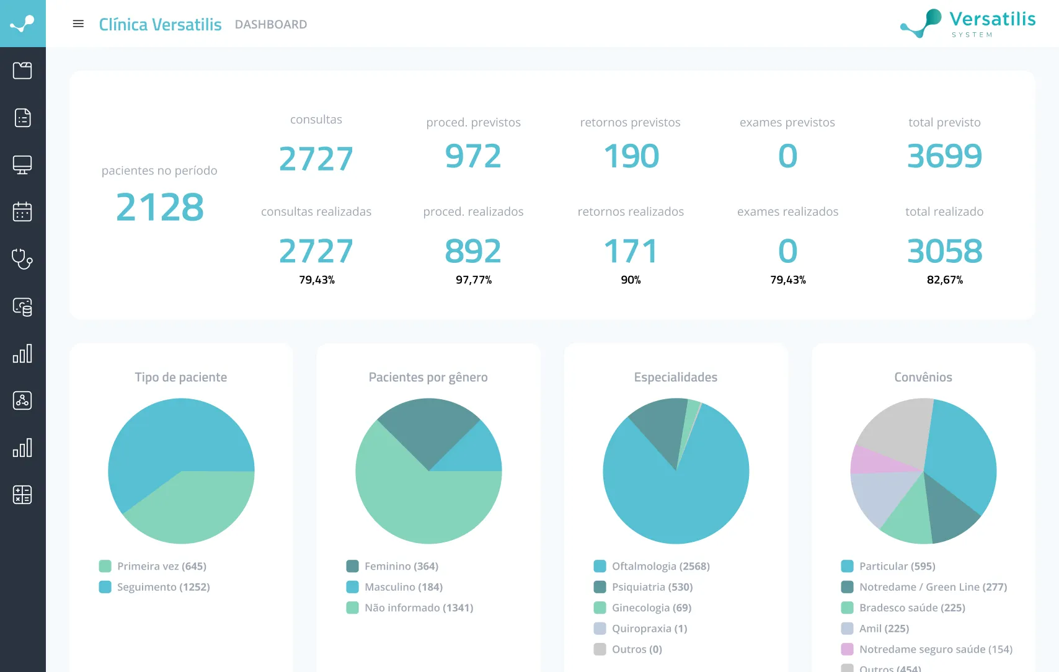
Task: Click total previsto value 3699
Action: [x=944, y=156]
